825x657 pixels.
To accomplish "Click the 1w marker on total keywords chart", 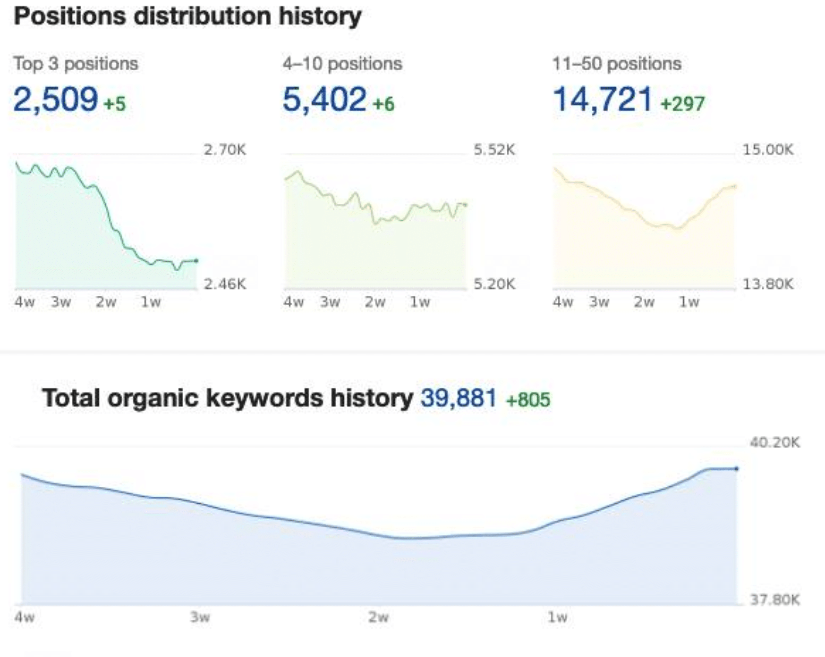I will 557,617.
